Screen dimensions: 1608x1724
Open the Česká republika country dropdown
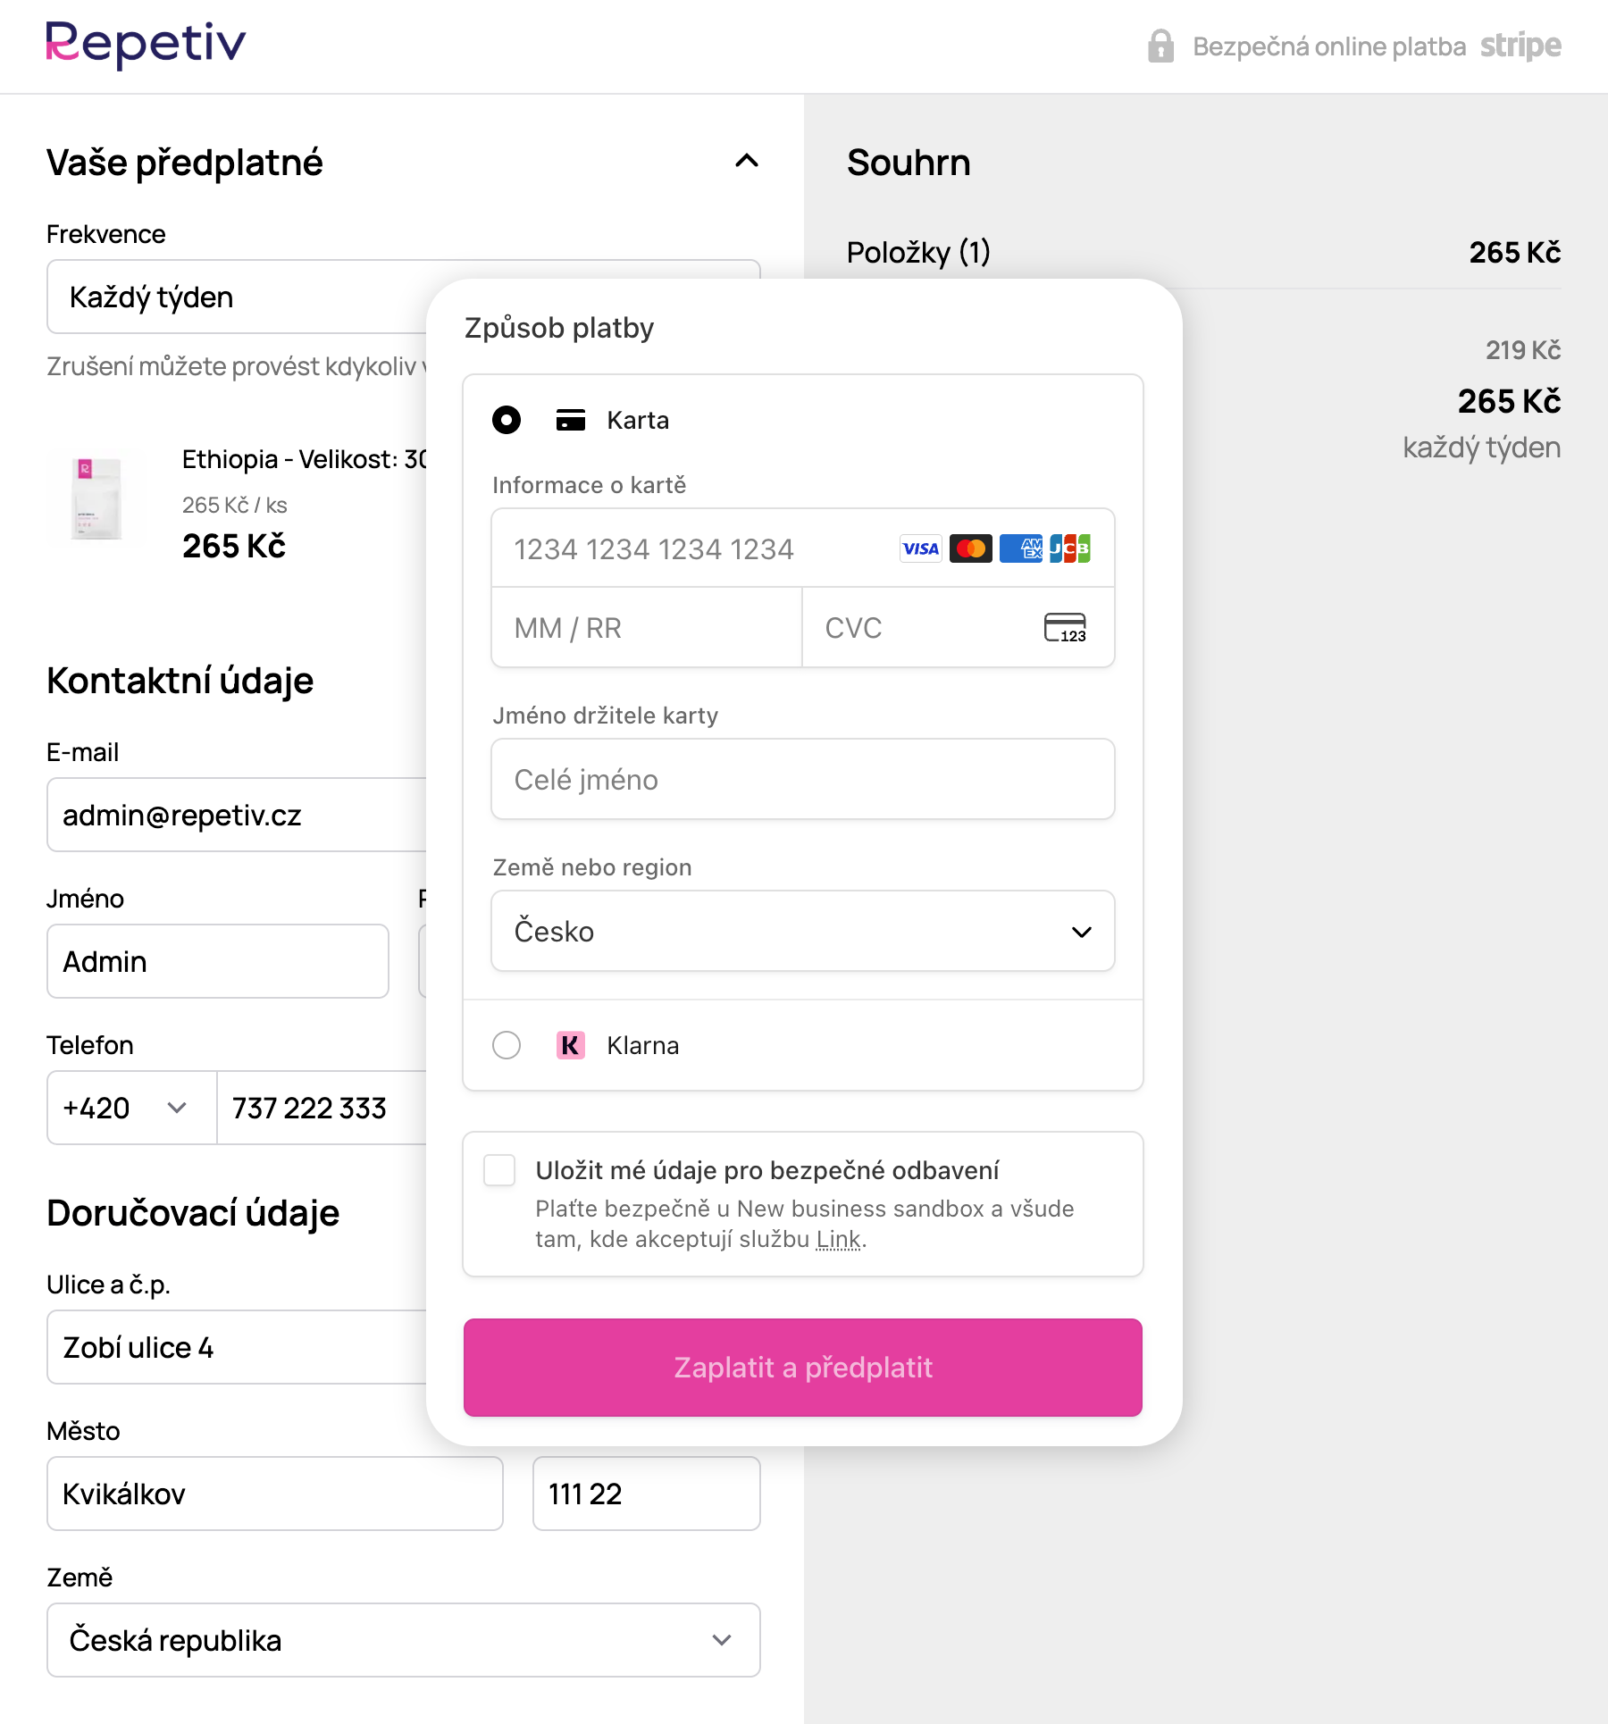pos(403,1640)
